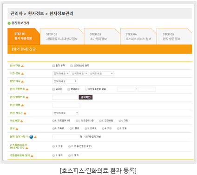Click 관리자 in the breadcrumb

click(17, 13)
